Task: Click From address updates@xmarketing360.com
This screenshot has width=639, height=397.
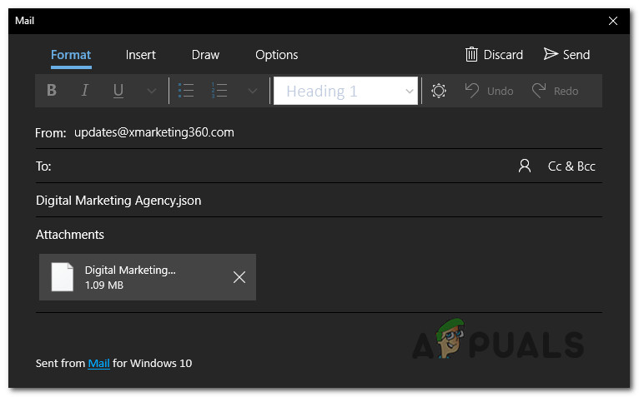Action: click(154, 132)
